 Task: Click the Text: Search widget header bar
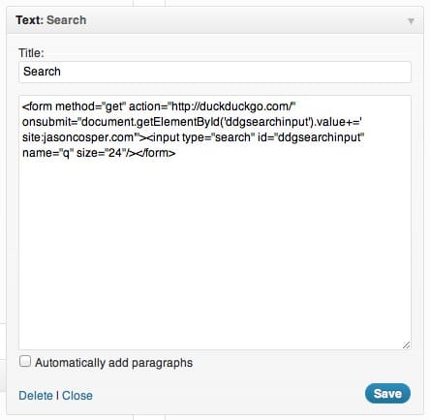pyautogui.click(x=215, y=20)
